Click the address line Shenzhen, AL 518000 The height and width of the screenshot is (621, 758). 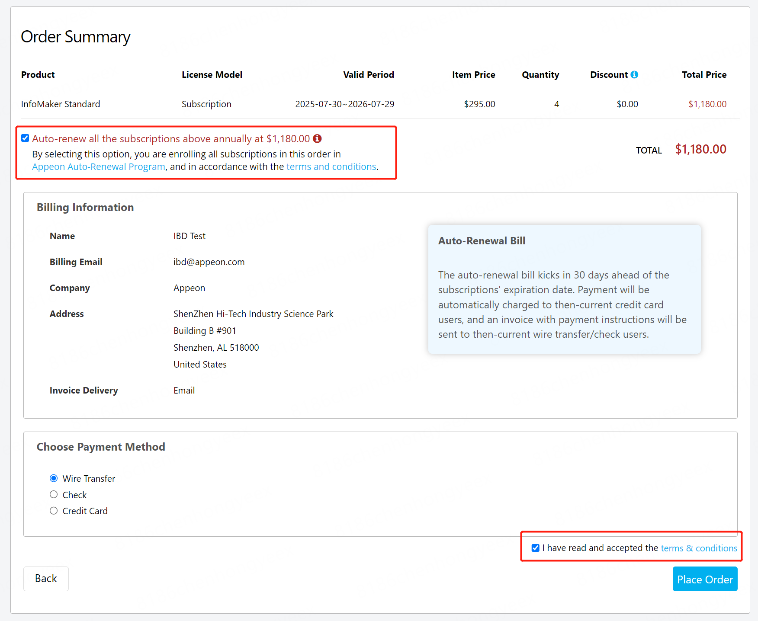pyautogui.click(x=216, y=348)
